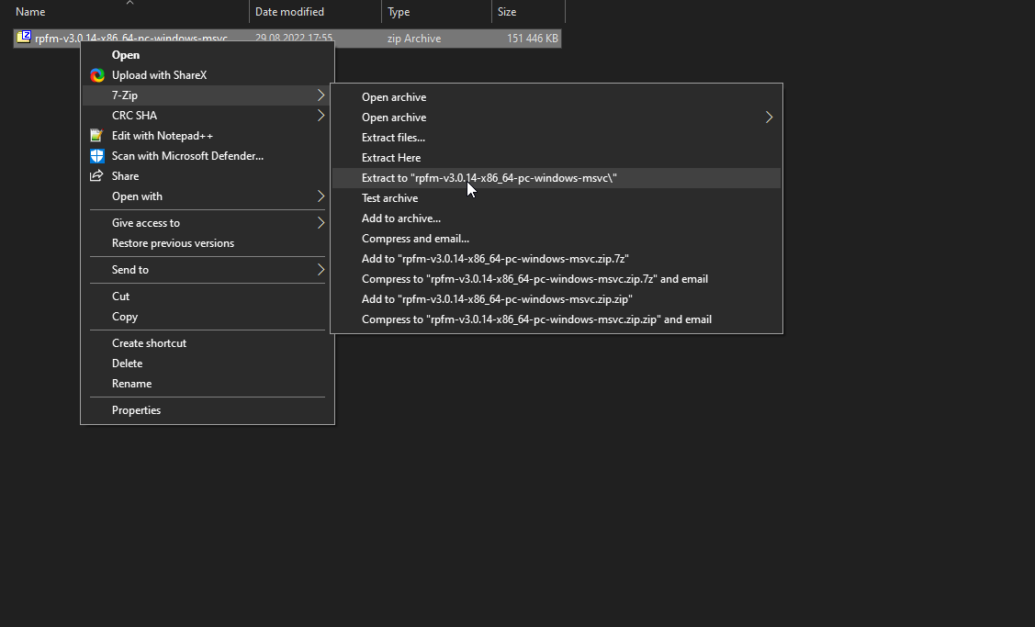
Task: Select Upload with ShareX
Action: point(208,75)
